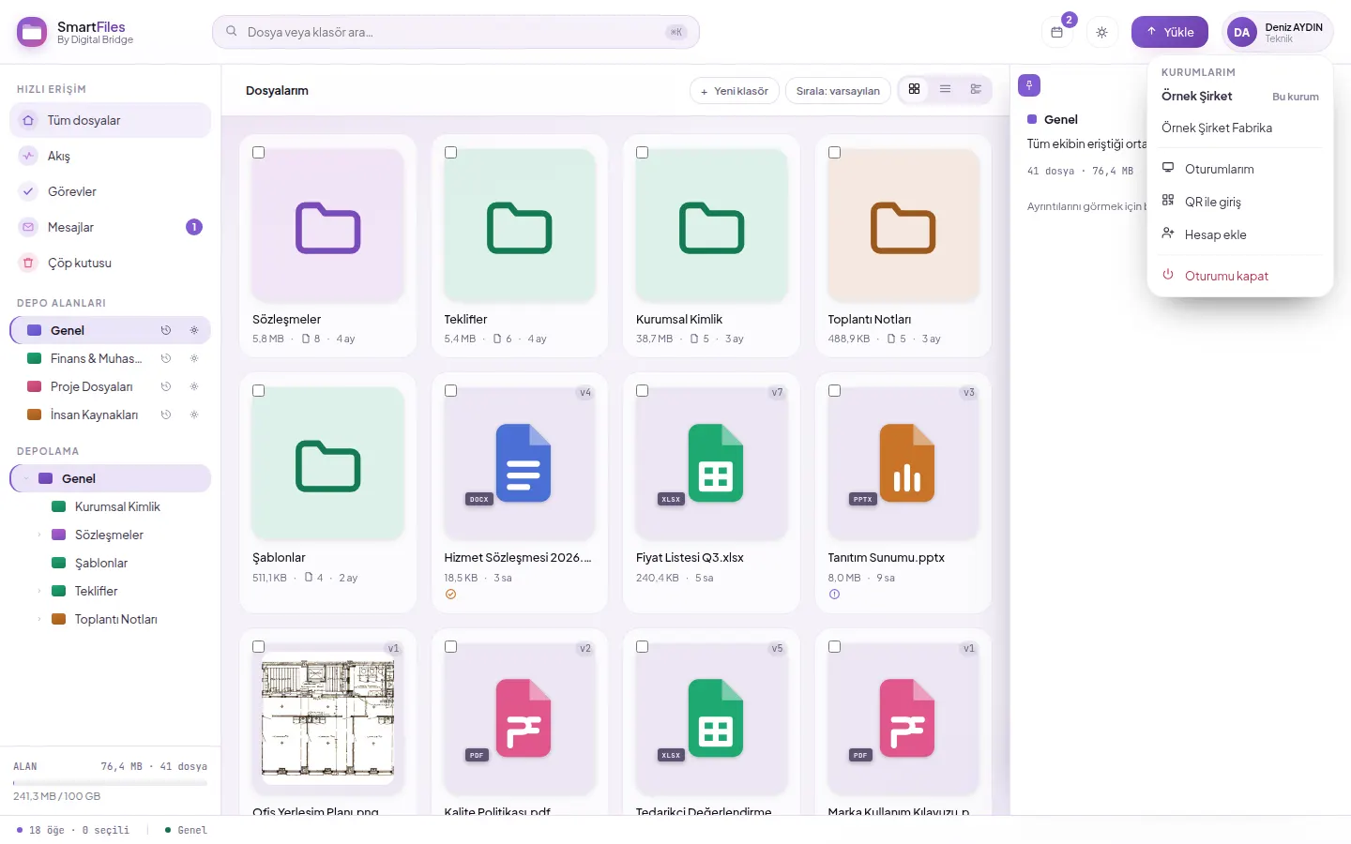Open Görevler in quick access
Screen dimensions: 1351x844
(111, 191)
